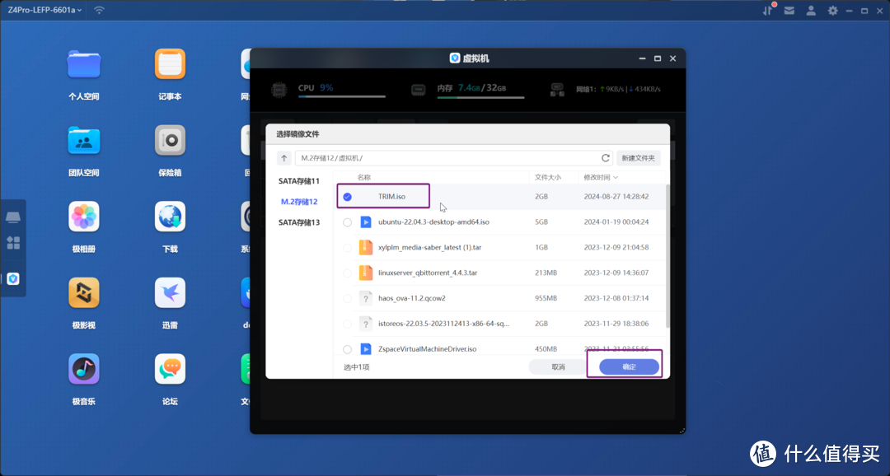Select the ubuntu-22.04.3-desktop-amd64.iso radio button
The image size is (890, 476).
point(347,222)
